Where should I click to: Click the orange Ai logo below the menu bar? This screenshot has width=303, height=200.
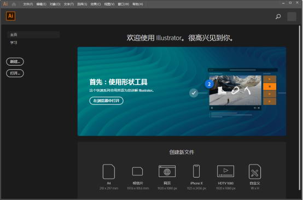[10, 16]
